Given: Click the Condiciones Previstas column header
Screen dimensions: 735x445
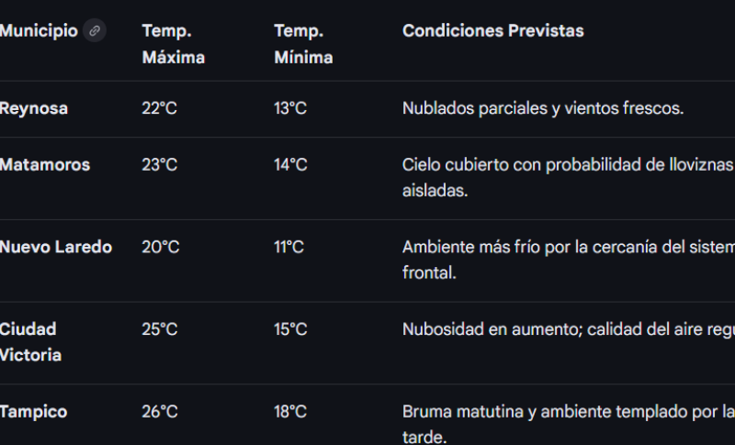Looking at the screenshot, I should (492, 31).
